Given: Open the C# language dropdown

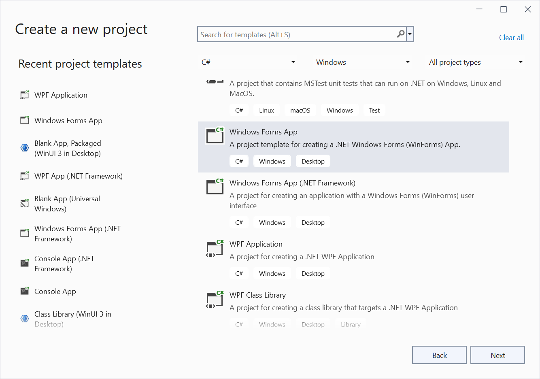Looking at the screenshot, I should pyautogui.click(x=248, y=62).
